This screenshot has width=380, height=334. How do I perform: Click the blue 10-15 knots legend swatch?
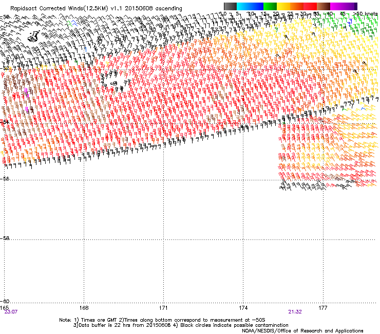257,6
